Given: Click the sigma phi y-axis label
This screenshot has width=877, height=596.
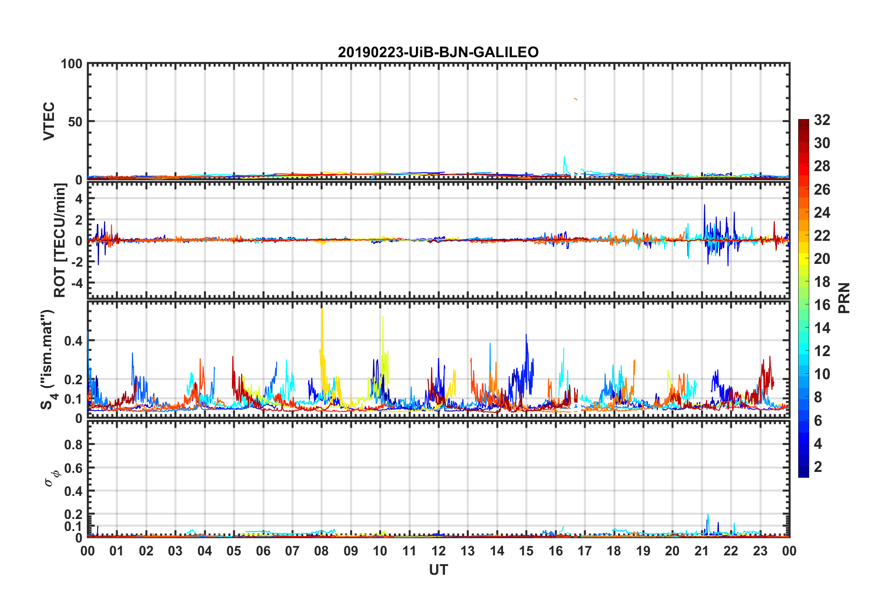Looking at the screenshot, I should (52, 478).
